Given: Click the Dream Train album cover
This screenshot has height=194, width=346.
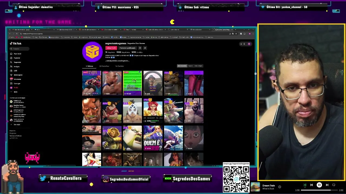Looking at the screenshot, I should (255, 187).
